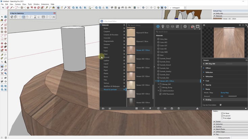
Task: Open frame buffer from Asset Editor toolbar
Action: pos(198,27)
